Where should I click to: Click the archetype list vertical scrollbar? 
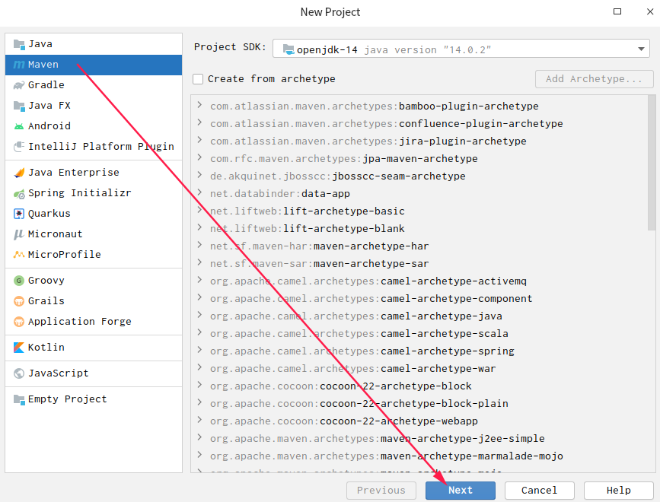(x=651, y=163)
